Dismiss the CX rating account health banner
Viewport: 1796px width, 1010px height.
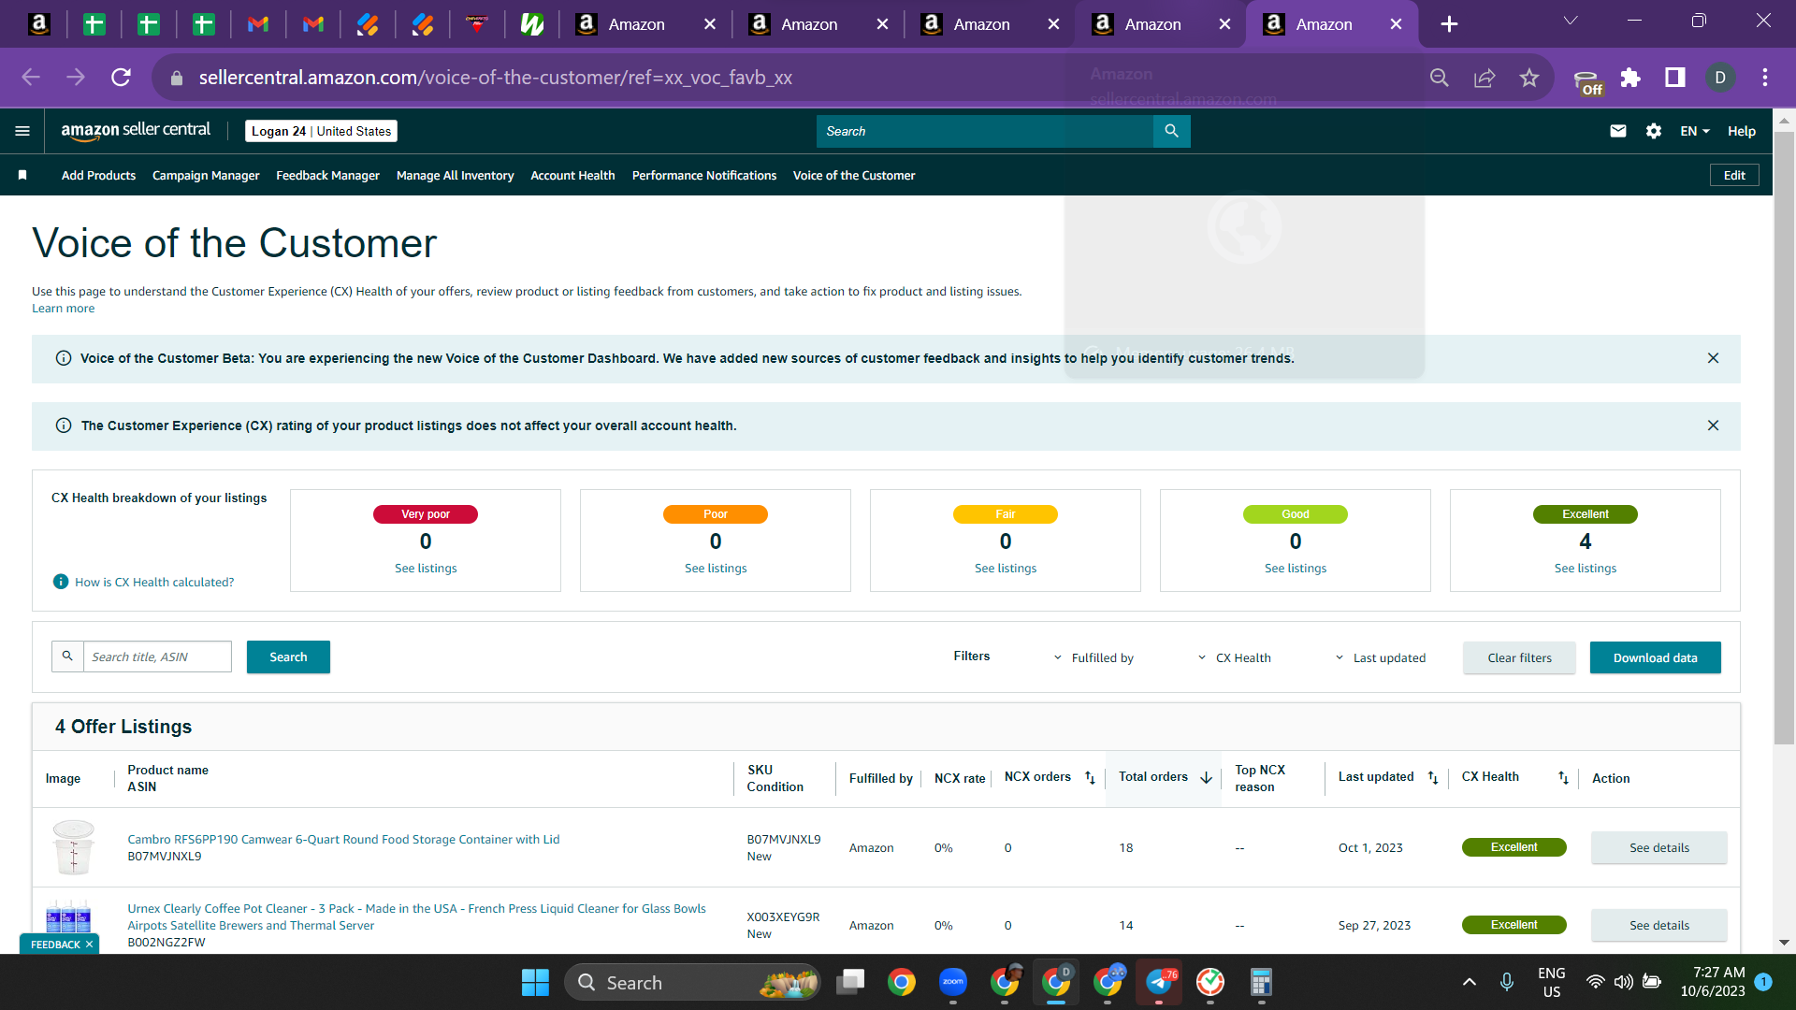(1713, 426)
